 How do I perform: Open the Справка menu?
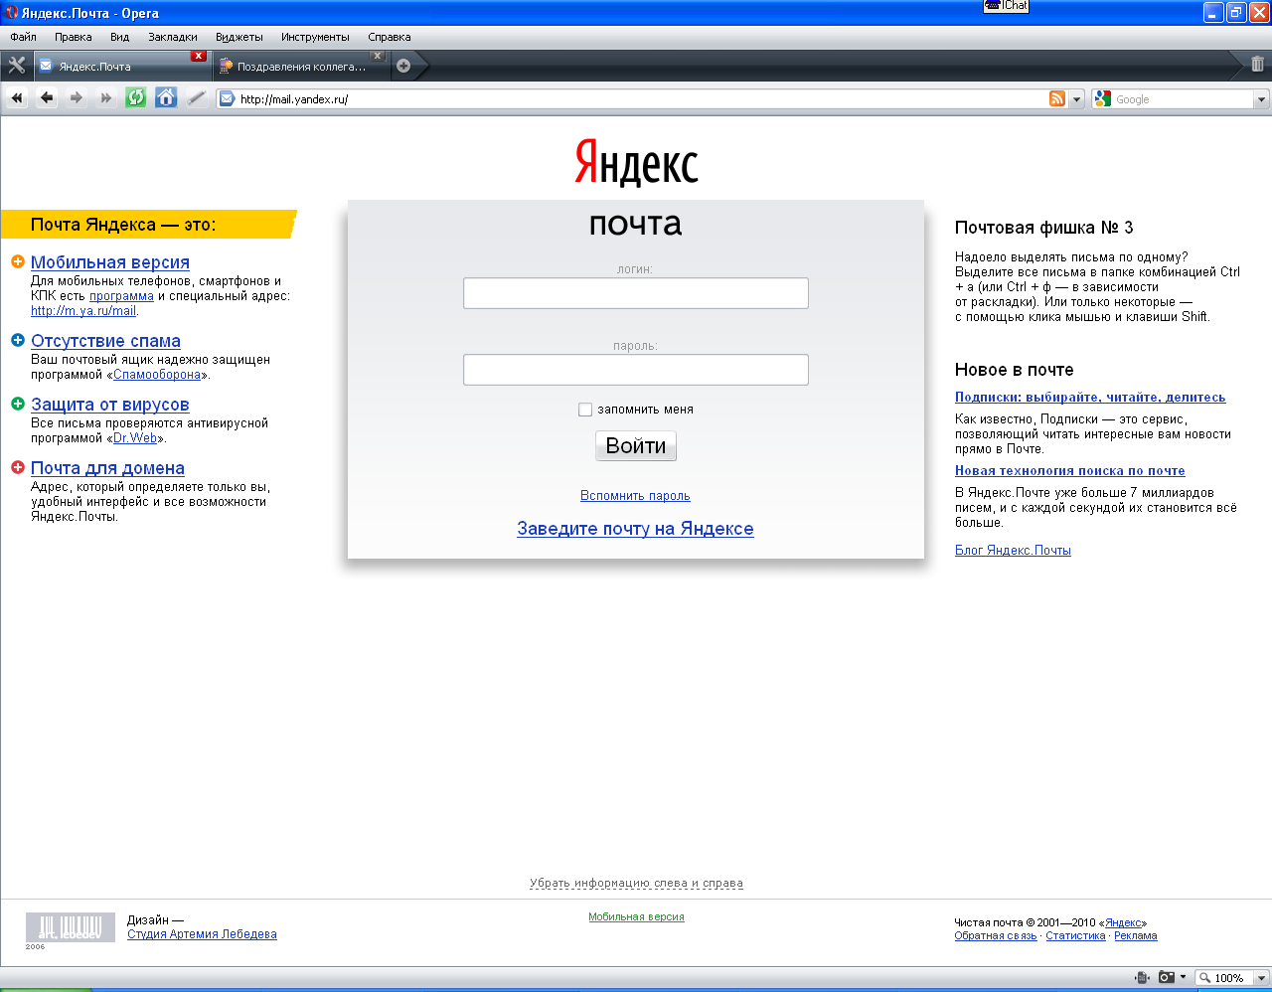(x=390, y=37)
